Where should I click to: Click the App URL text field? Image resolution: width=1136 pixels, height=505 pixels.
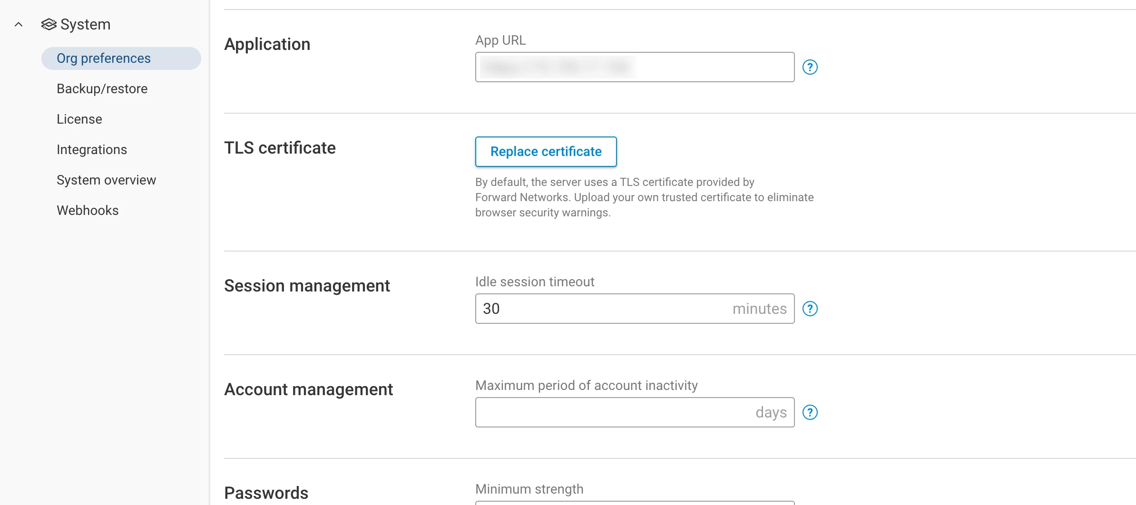[634, 67]
